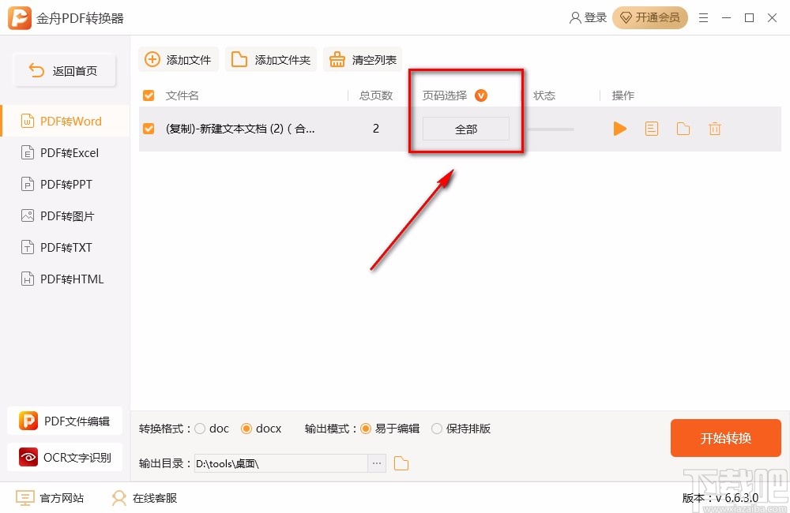
Task: Toggle the select-all checkbox in the header
Action: point(149,95)
